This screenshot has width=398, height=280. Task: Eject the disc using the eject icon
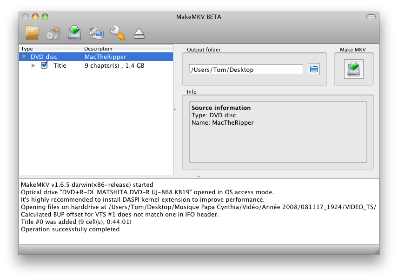(x=139, y=33)
